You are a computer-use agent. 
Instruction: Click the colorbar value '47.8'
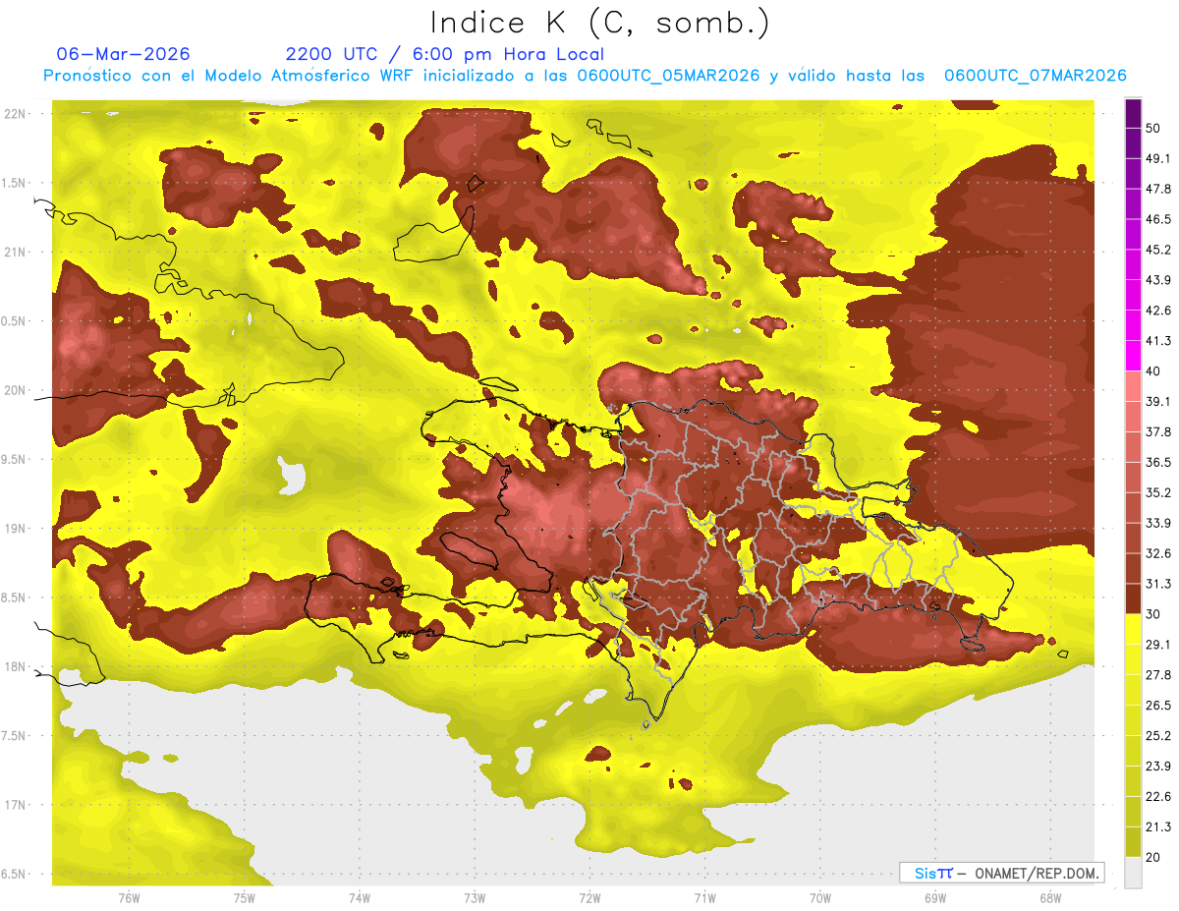(x=1158, y=189)
